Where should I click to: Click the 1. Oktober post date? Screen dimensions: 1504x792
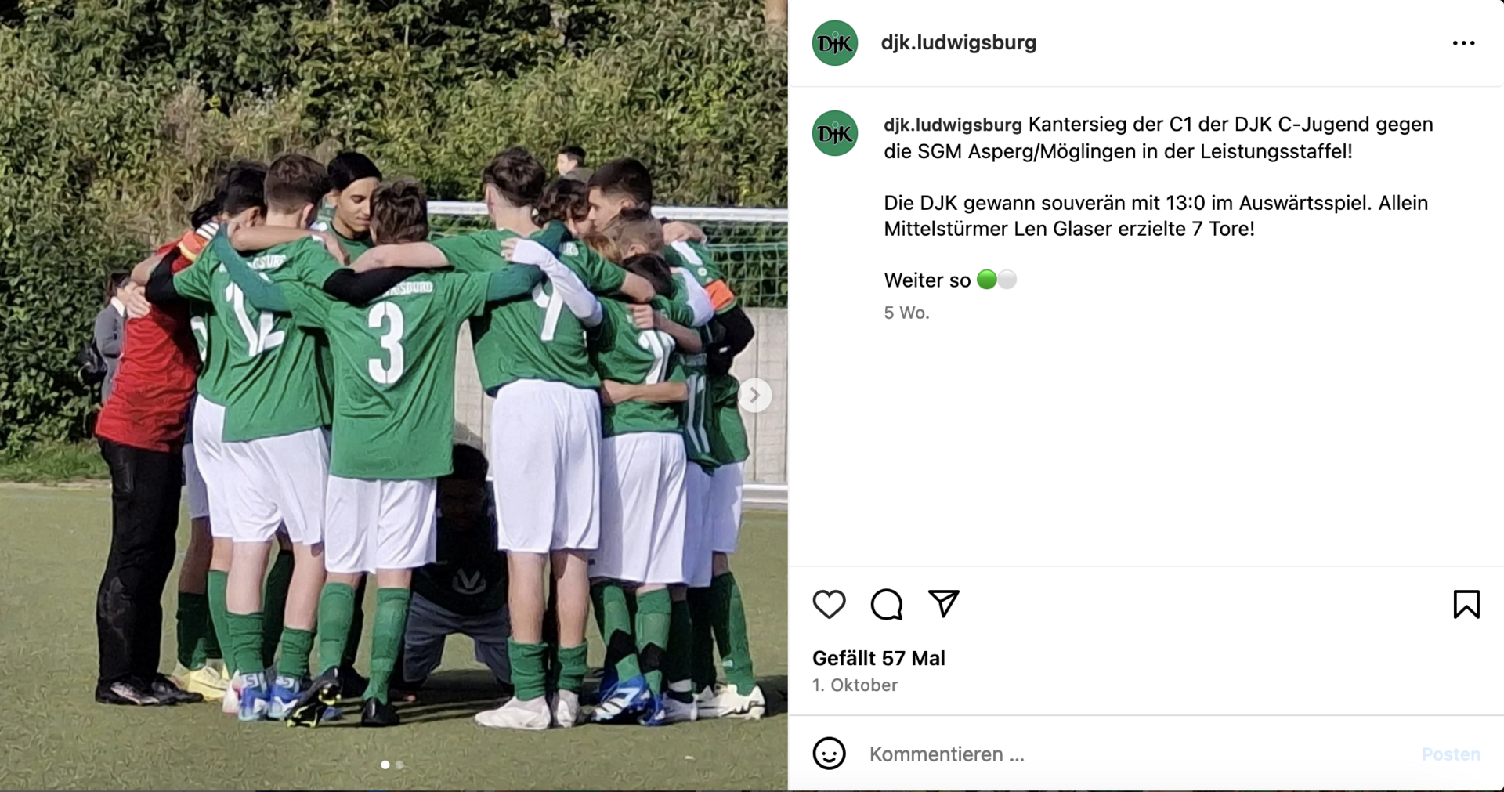[855, 685]
